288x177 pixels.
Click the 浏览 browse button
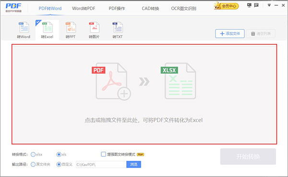pos(134,165)
